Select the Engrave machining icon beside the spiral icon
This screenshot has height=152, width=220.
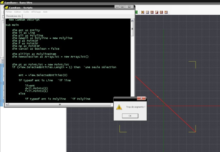(157, 12)
